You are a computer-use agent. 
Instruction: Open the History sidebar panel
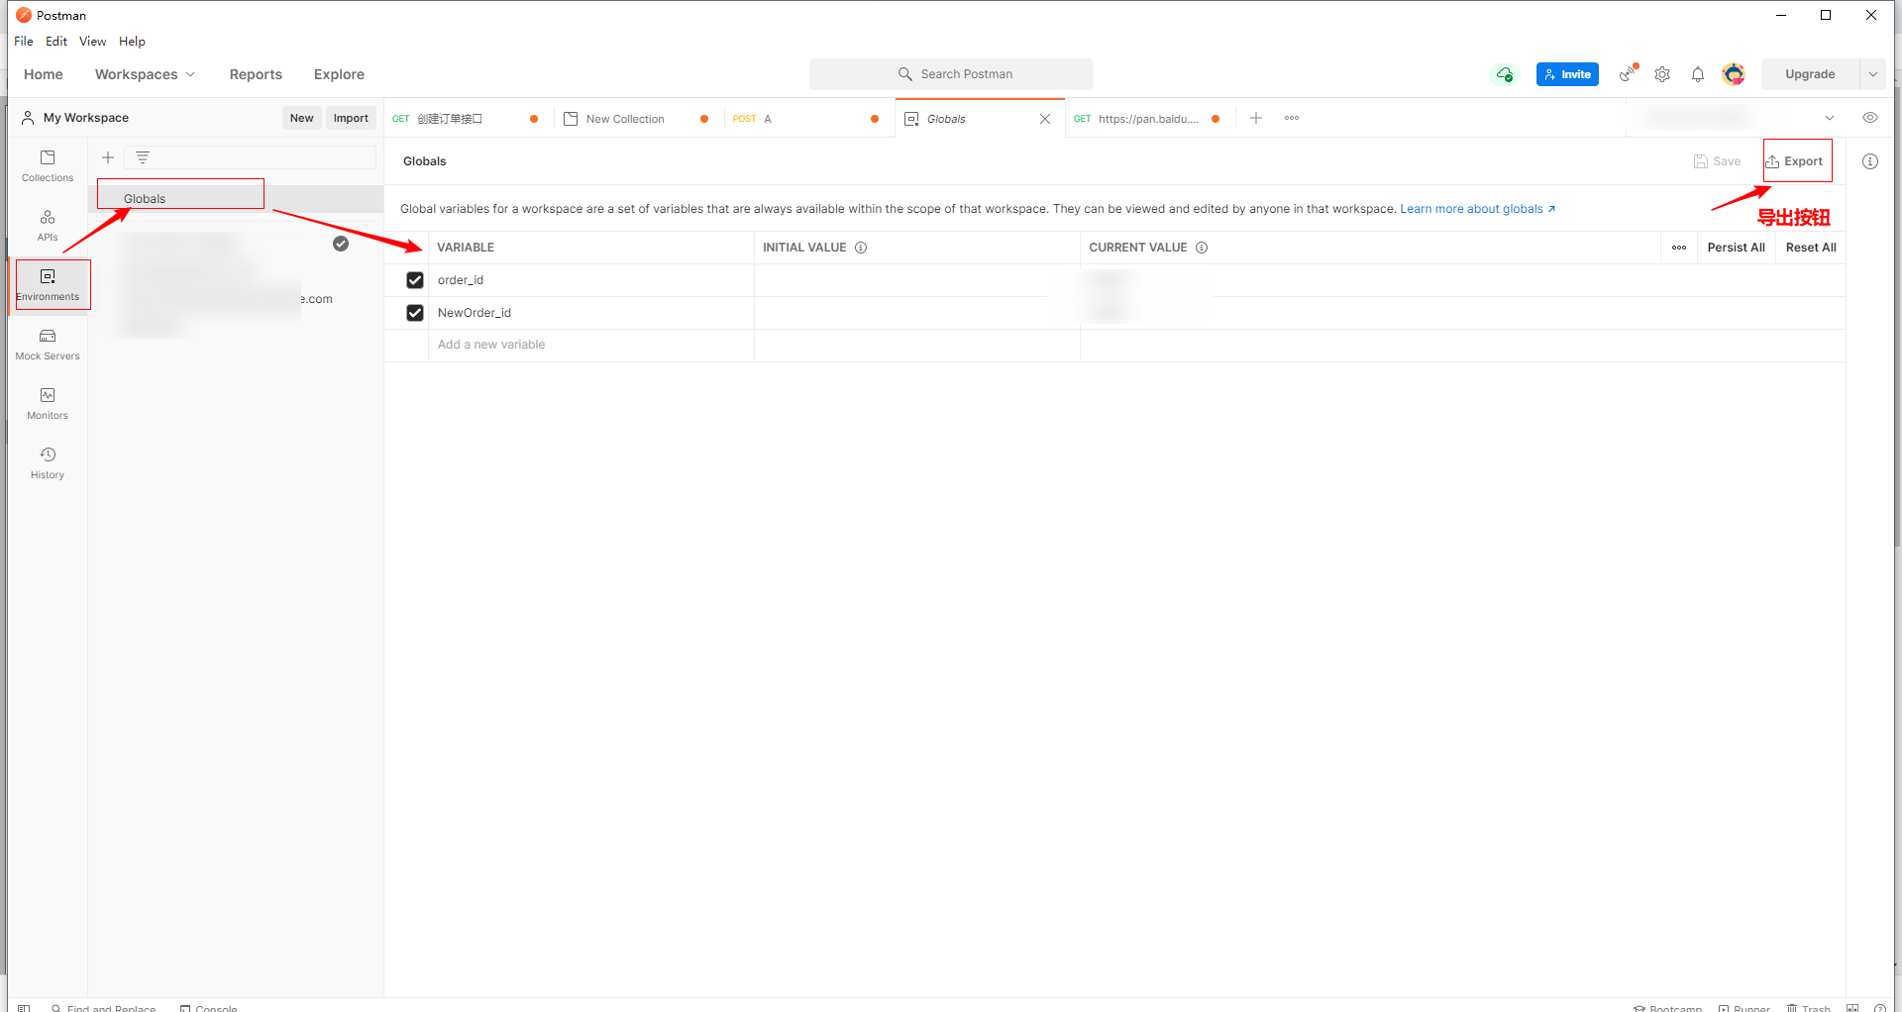click(48, 463)
